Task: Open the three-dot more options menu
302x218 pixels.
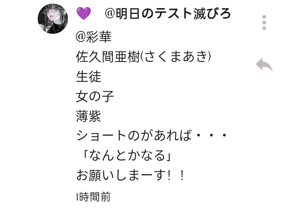Action: (x=264, y=23)
